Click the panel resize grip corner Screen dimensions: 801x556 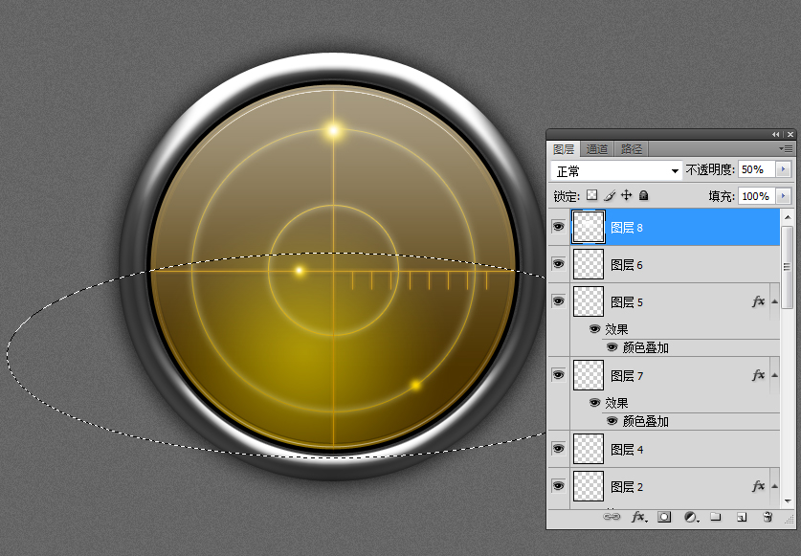click(x=789, y=520)
